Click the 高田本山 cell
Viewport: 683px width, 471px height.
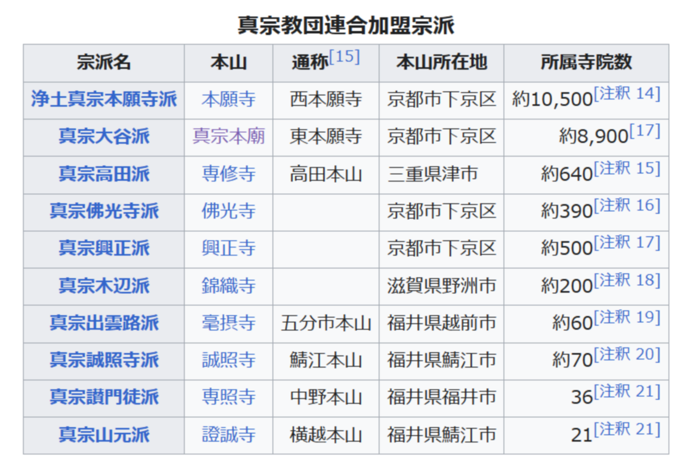(326, 174)
